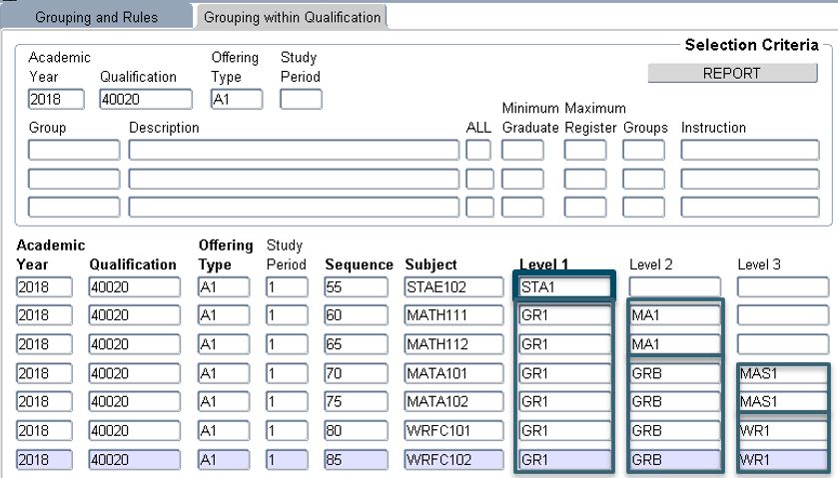Select the Level 1 field containing STA1
Screen dimensions: 838x478
563,287
